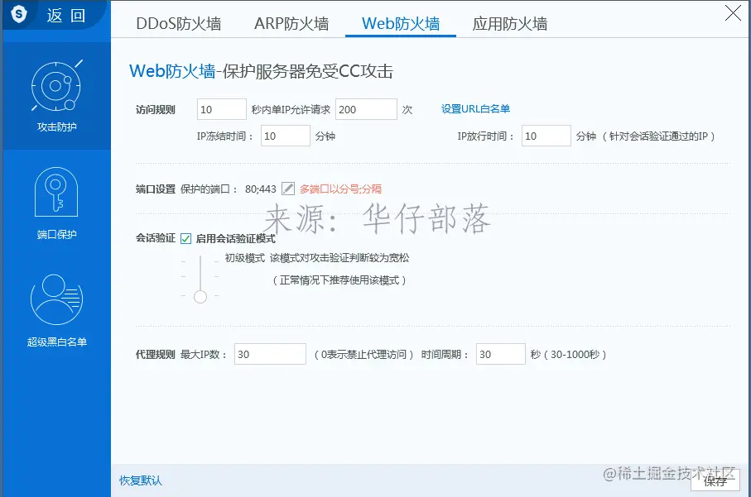Switch to DDoS防火墙 tab
This screenshot has height=497, width=751.
pos(179,23)
